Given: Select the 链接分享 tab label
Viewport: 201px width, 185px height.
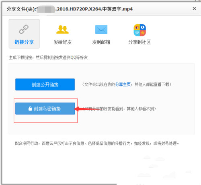Looking at the screenshot, I should coord(24,42).
